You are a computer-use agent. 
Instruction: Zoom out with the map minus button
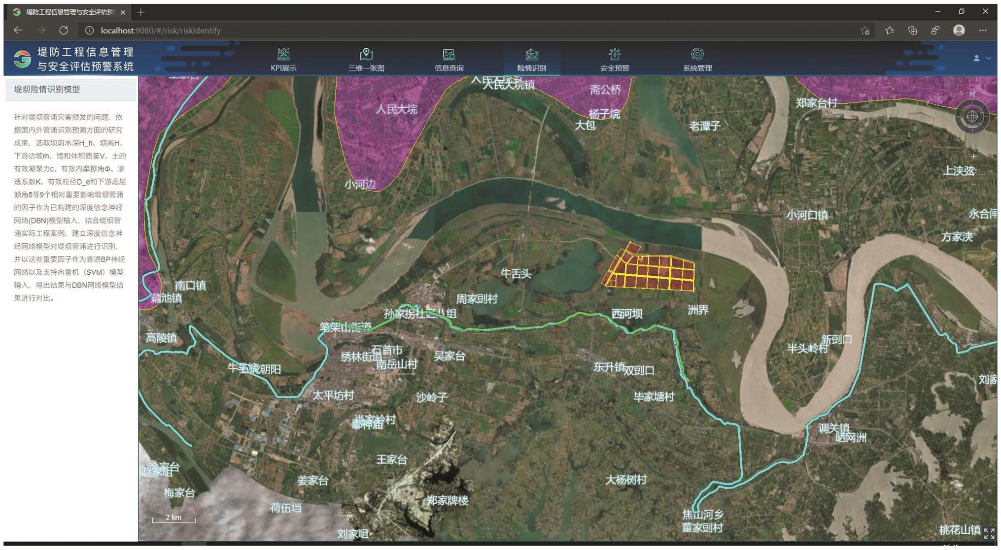point(973,184)
